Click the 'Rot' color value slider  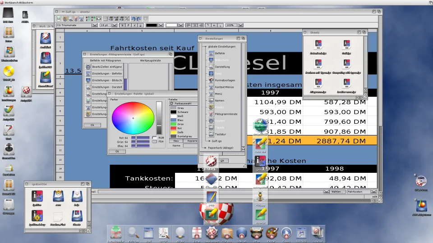coord(140,137)
